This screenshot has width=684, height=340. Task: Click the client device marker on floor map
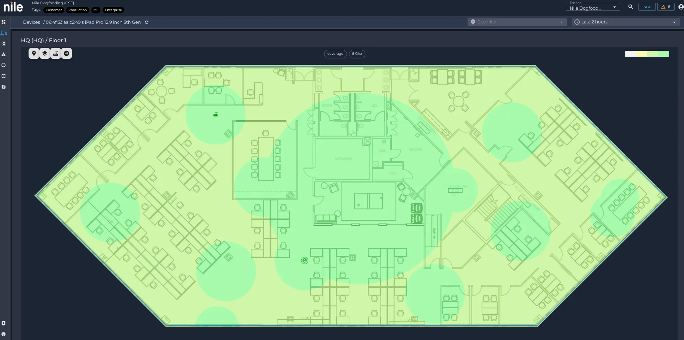point(305,260)
